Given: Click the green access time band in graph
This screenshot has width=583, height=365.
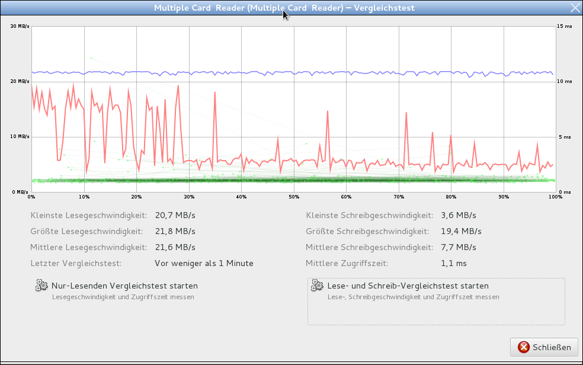Looking at the screenshot, I should coord(296,180).
